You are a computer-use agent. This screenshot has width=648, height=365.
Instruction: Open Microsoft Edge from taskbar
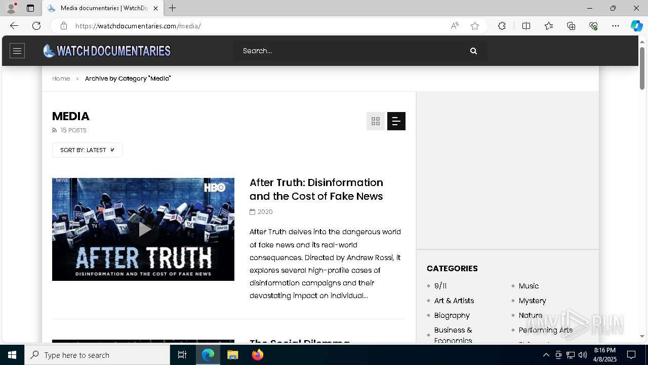[x=208, y=355]
